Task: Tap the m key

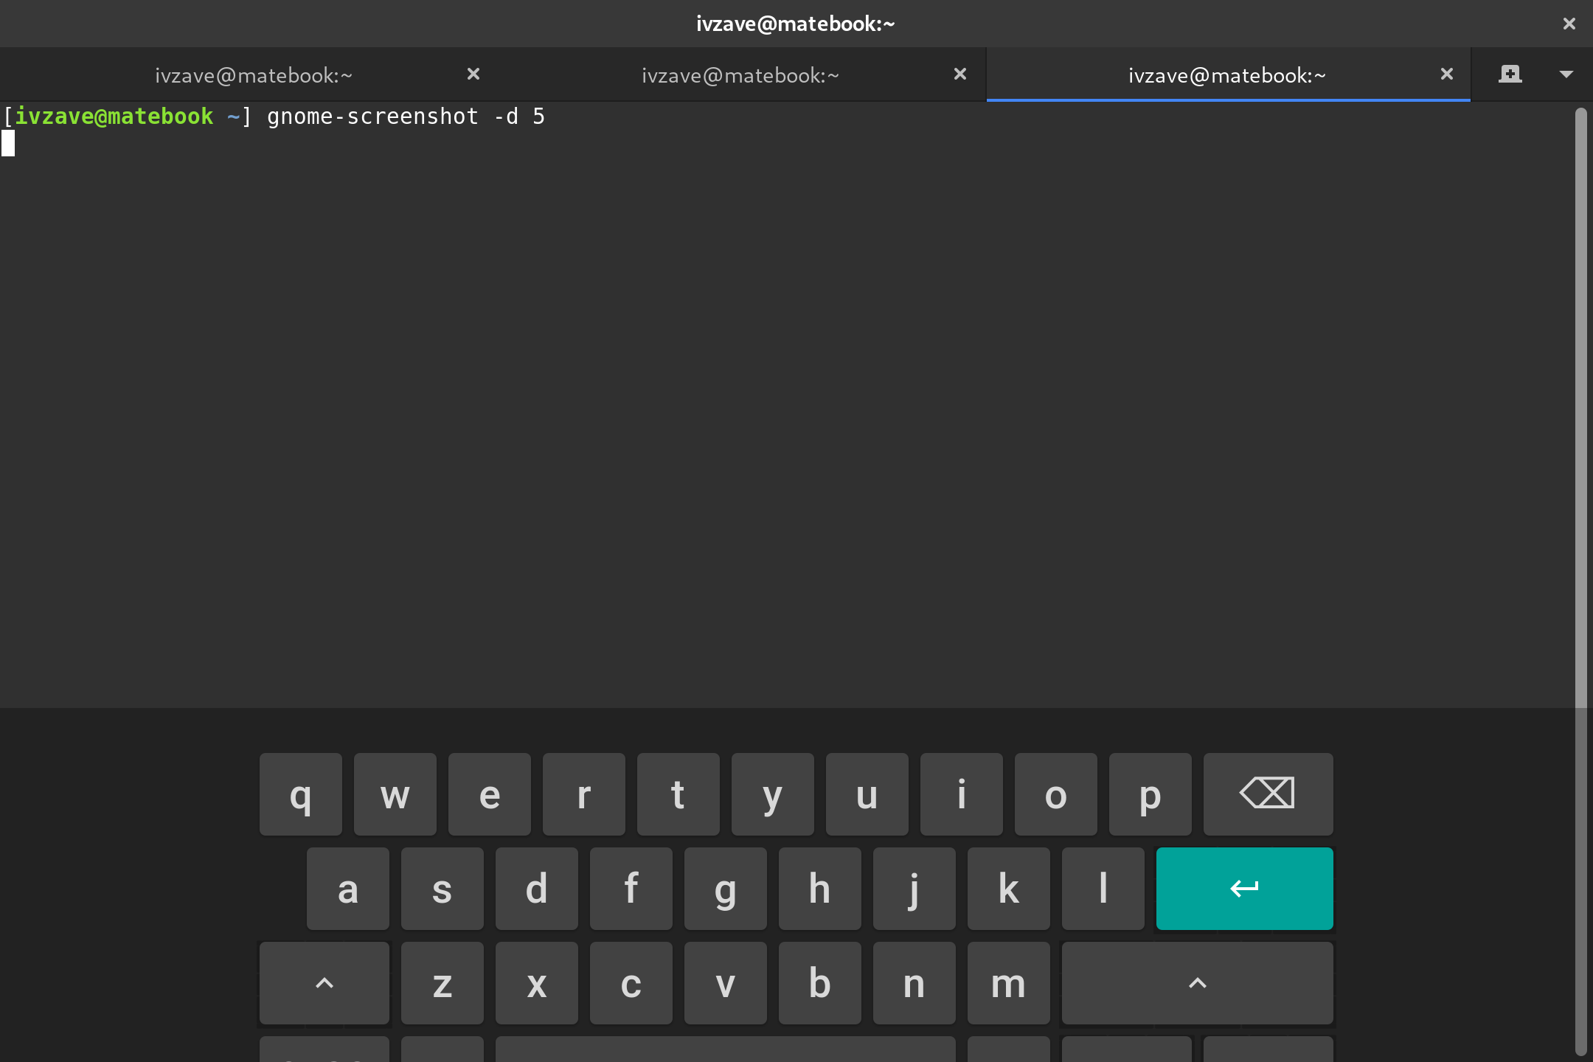Action: coord(1009,983)
